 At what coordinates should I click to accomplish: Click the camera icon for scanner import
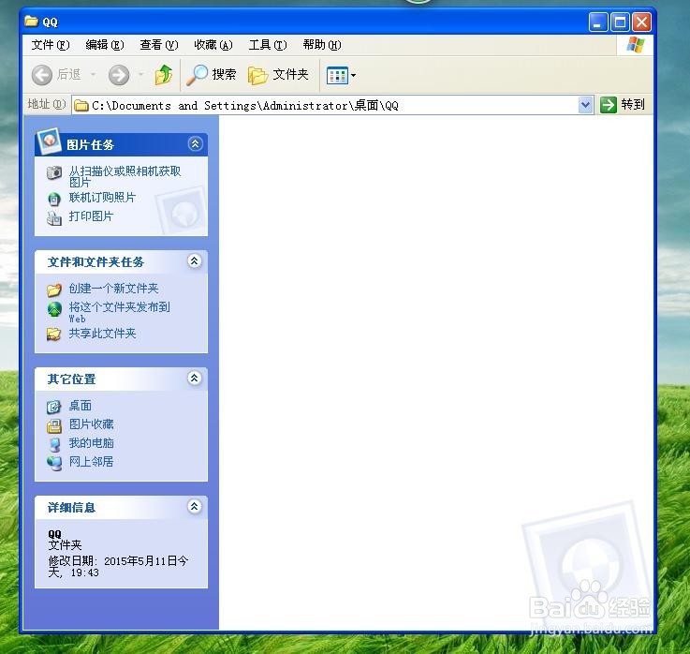(54, 172)
